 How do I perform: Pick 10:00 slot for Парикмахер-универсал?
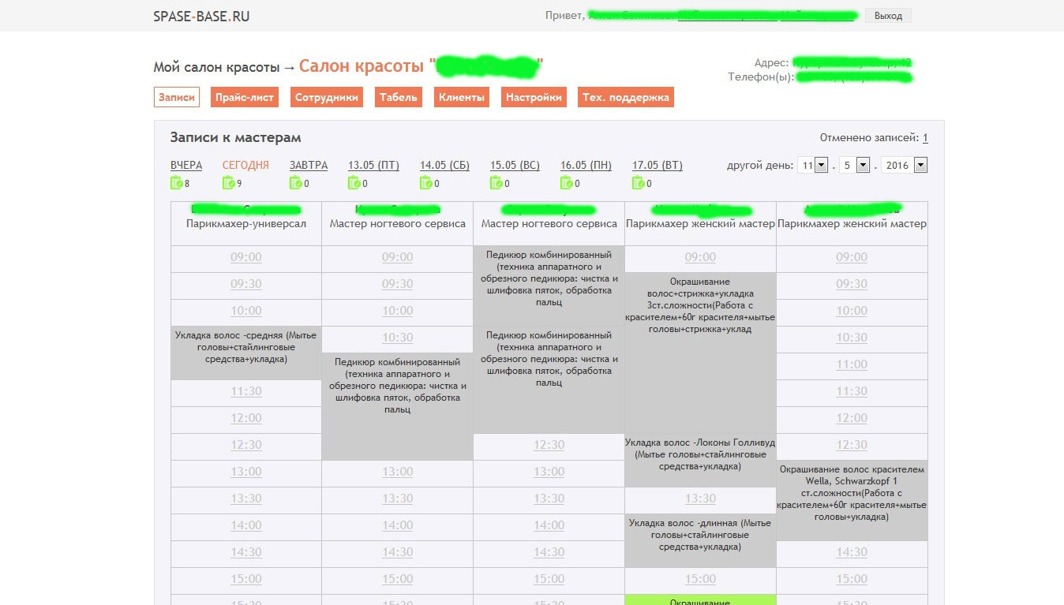(x=246, y=311)
